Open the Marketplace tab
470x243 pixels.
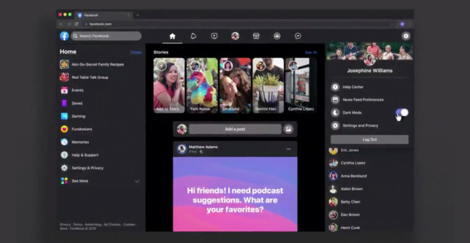click(x=256, y=36)
